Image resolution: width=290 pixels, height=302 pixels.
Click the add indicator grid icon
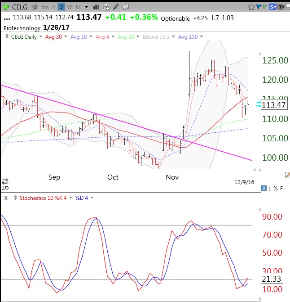pos(106,7)
